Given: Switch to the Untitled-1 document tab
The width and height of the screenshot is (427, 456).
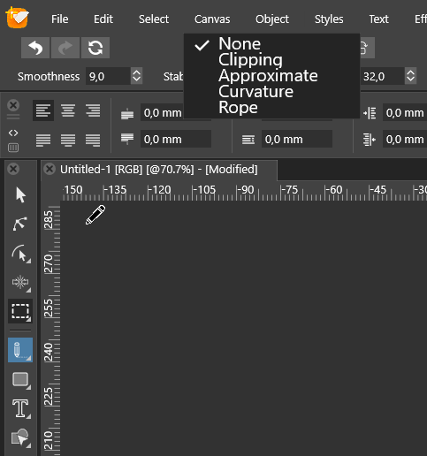Looking at the screenshot, I should [x=159, y=170].
